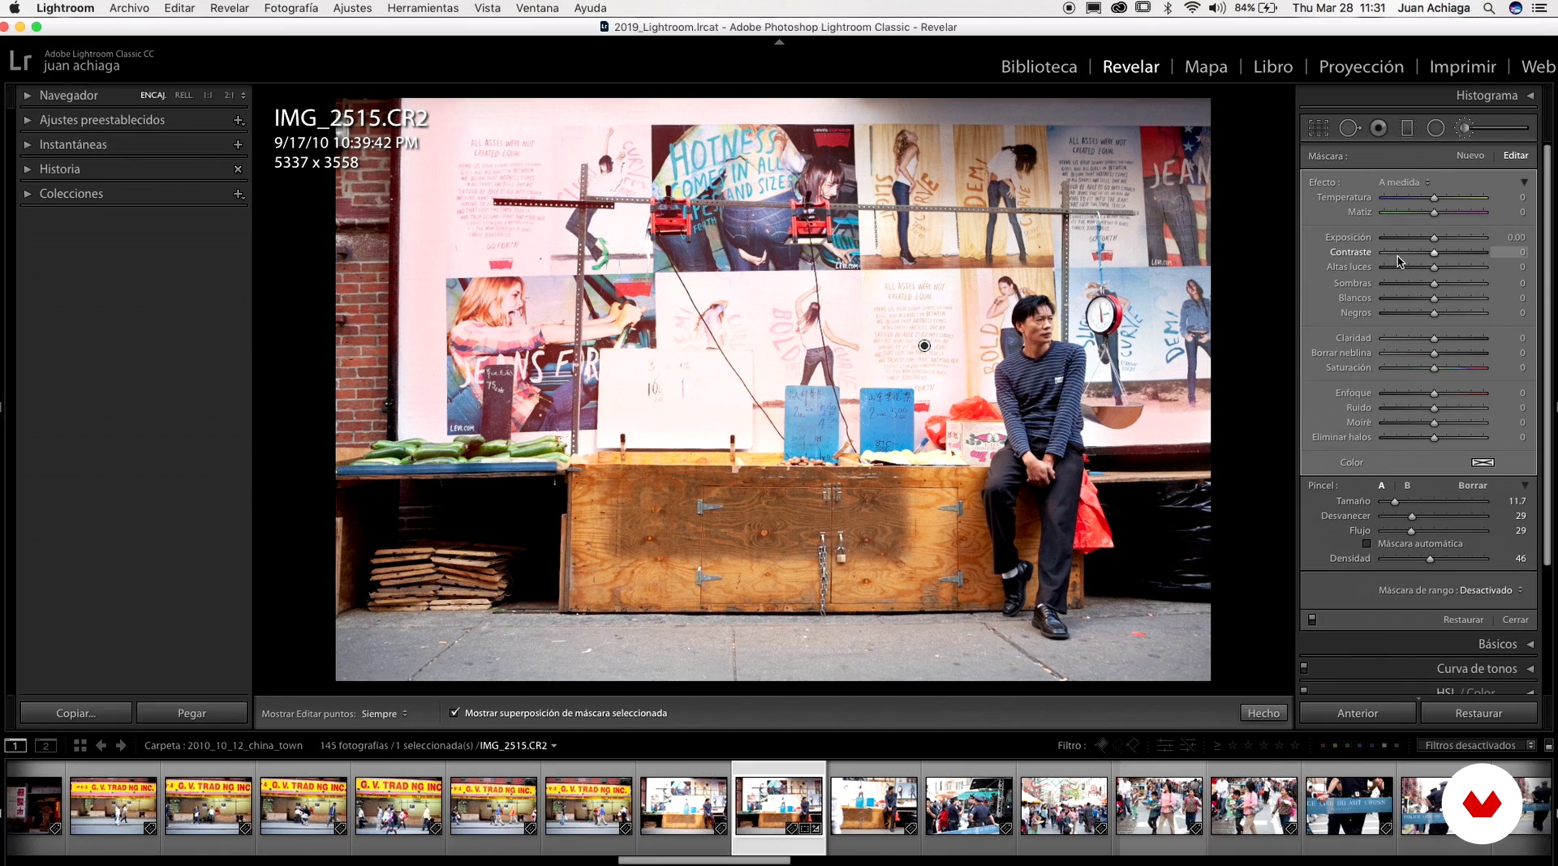Viewport: 1558px width, 866px height.
Task: Toggle Máscara automática checkbox
Action: 1366,544
